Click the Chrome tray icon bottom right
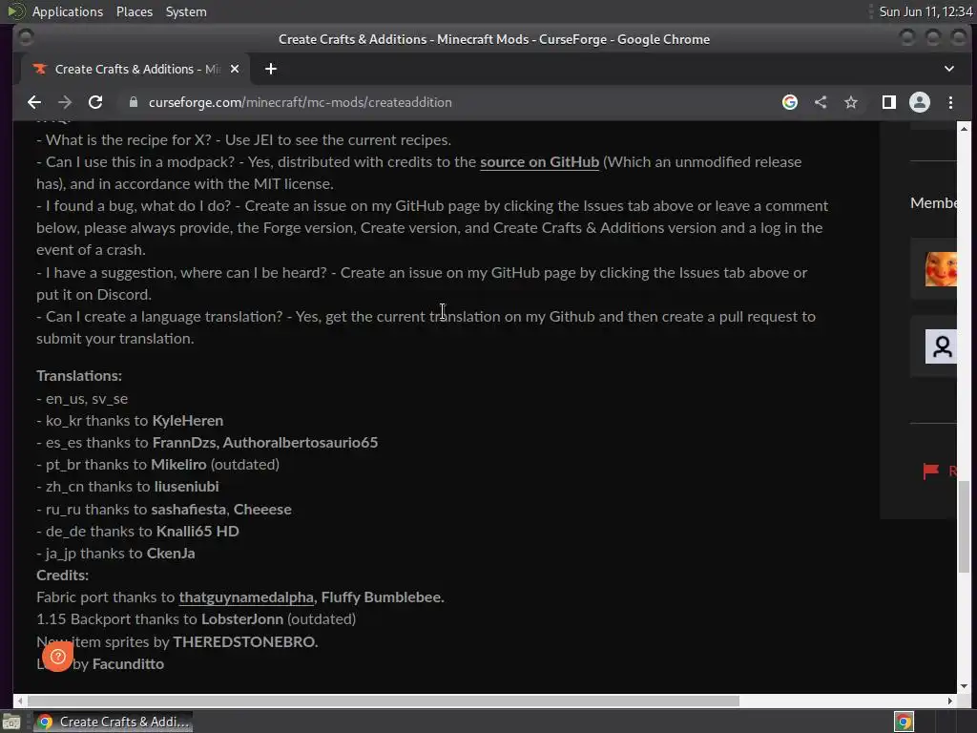The image size is (977, 733). point(904,722)
